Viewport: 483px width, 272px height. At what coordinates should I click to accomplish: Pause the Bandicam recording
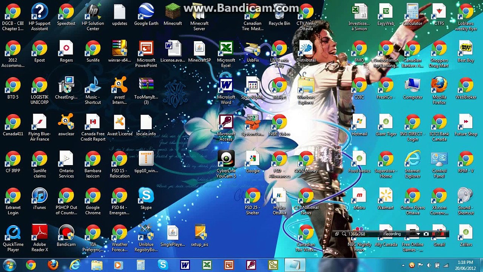pos(433,234)
